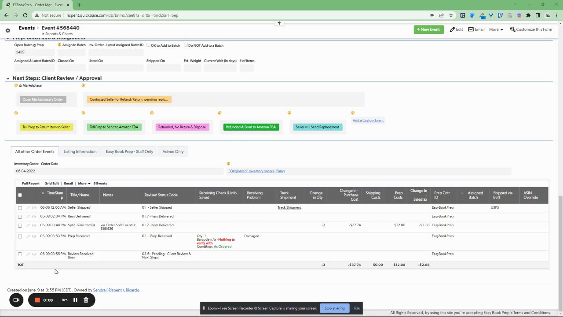This screenshot has width=563, height=317.
Task: Check OK to Add to Batch
Action: point(149,45)
